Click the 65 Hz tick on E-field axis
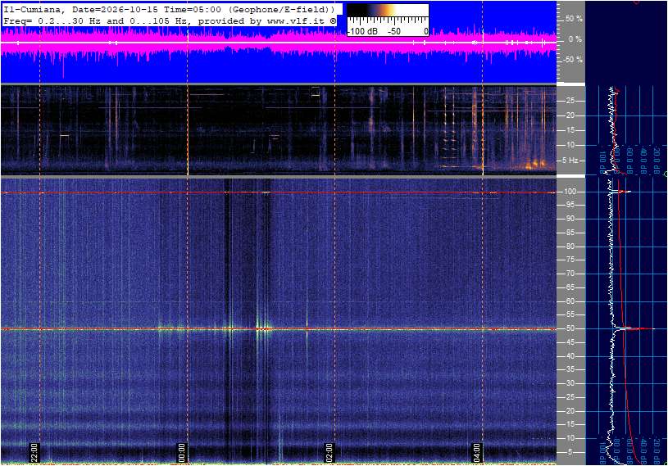 click(570, 287)
